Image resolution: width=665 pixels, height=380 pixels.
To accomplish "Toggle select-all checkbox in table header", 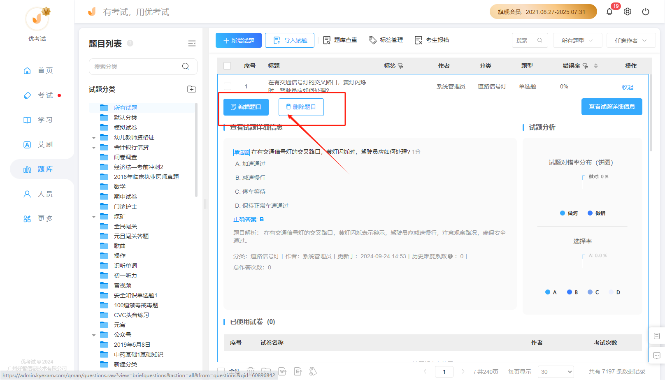I will pyautogui.click(x=227, y=66).
